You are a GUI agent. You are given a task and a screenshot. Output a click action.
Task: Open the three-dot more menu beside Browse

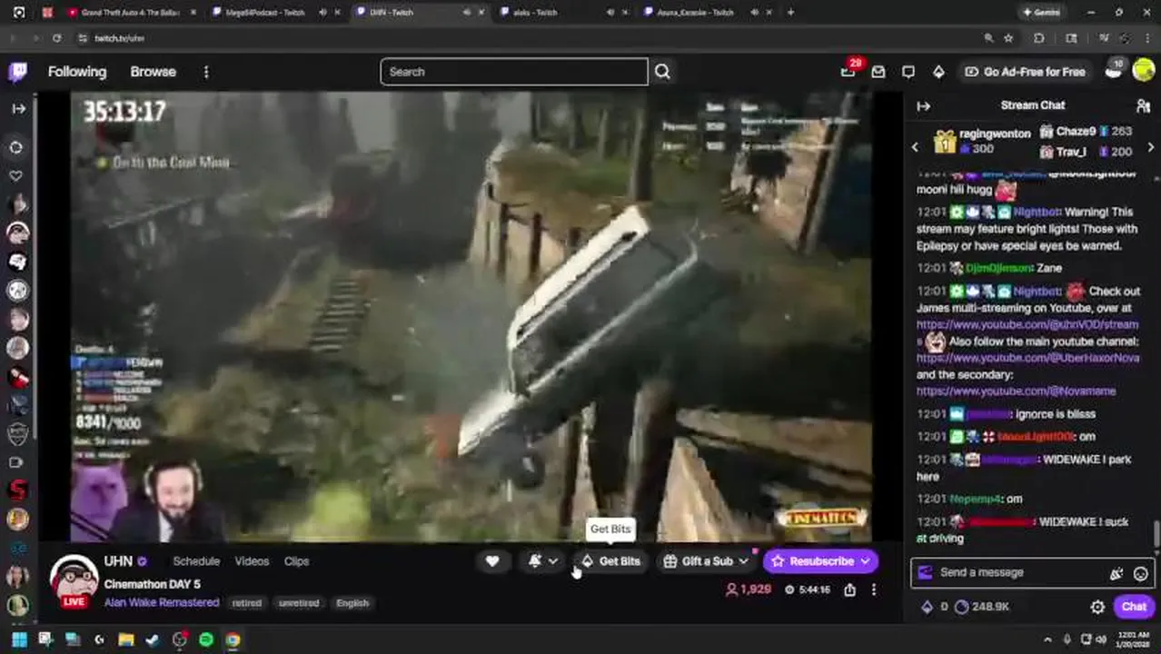206,72
